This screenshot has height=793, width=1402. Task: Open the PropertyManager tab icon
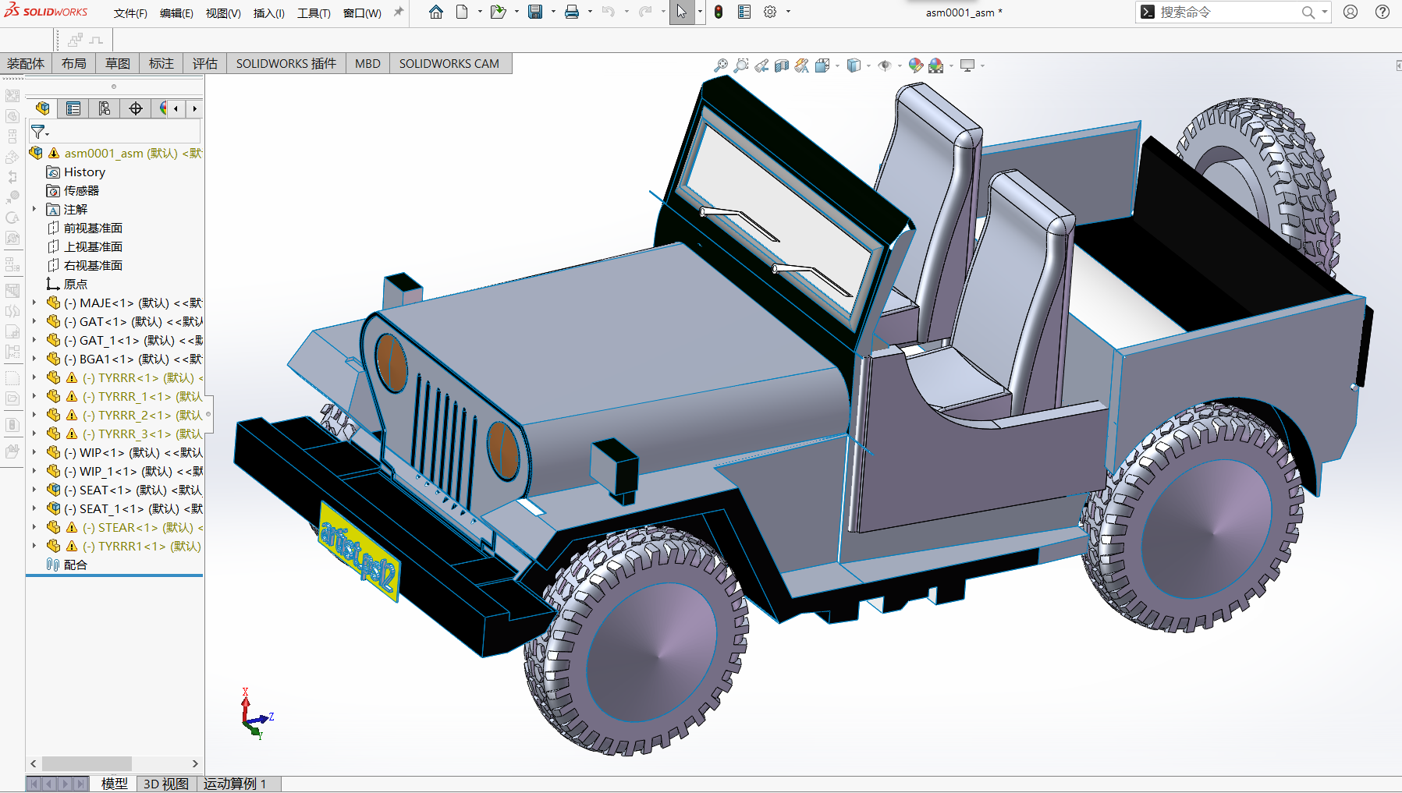pyautogui.click(x=73, y=108)
